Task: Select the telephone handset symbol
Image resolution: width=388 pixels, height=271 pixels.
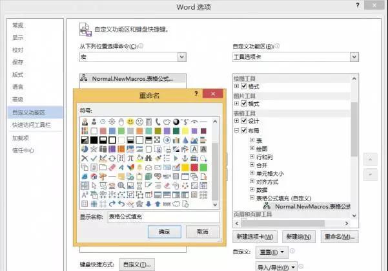Action: pos(158,122)
